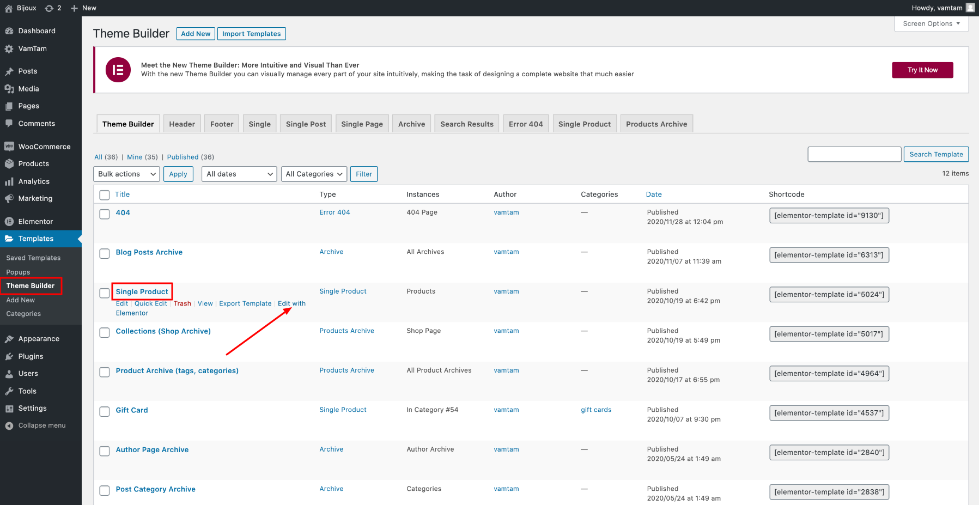Check the box for Blog Posts Archive
This screenshot has width=979, height=505.
click(105, 253)
